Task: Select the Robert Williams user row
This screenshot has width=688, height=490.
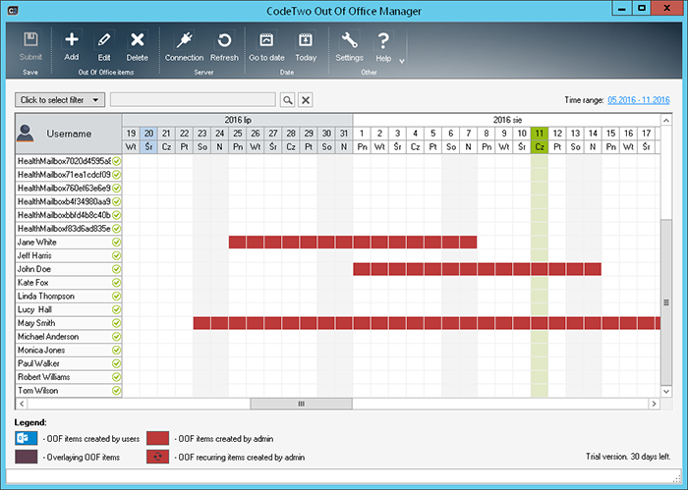Action: (x=69, y=377)
